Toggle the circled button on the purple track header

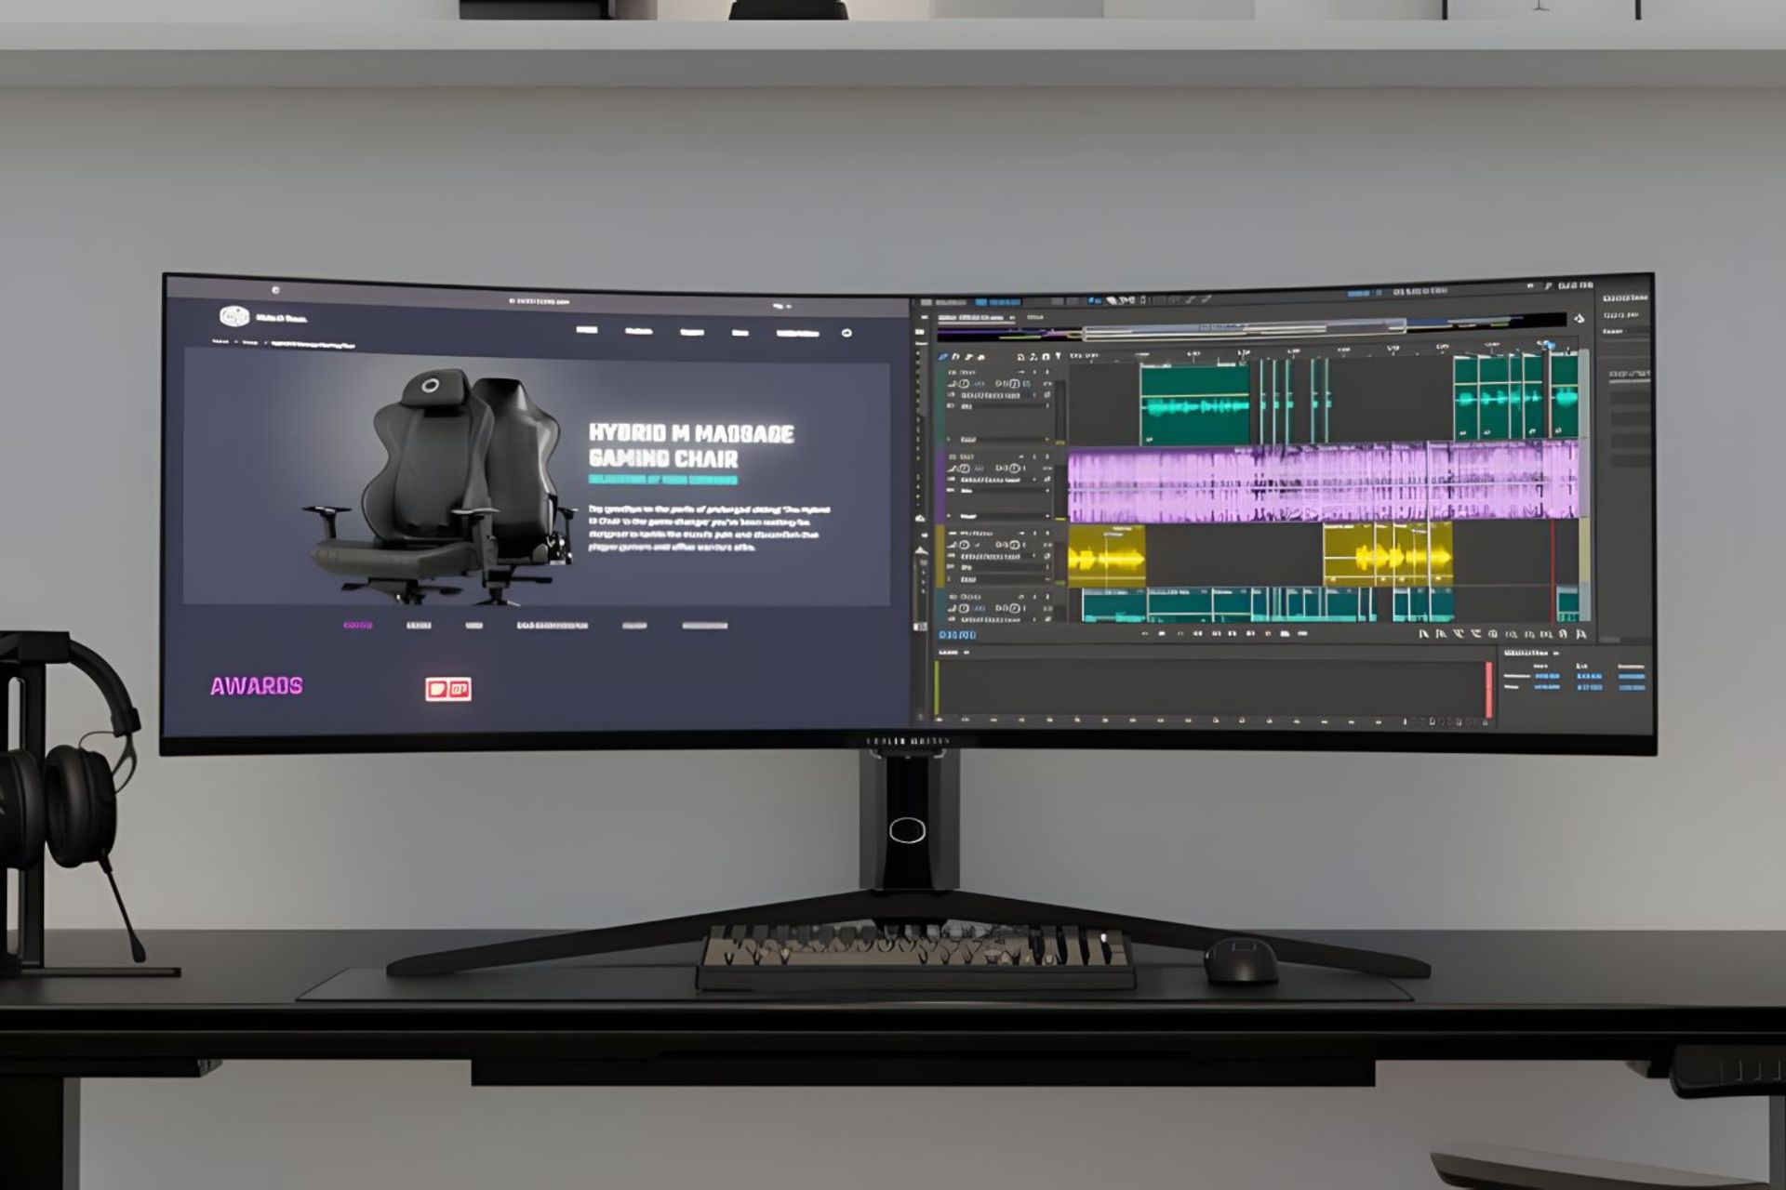1015,468
